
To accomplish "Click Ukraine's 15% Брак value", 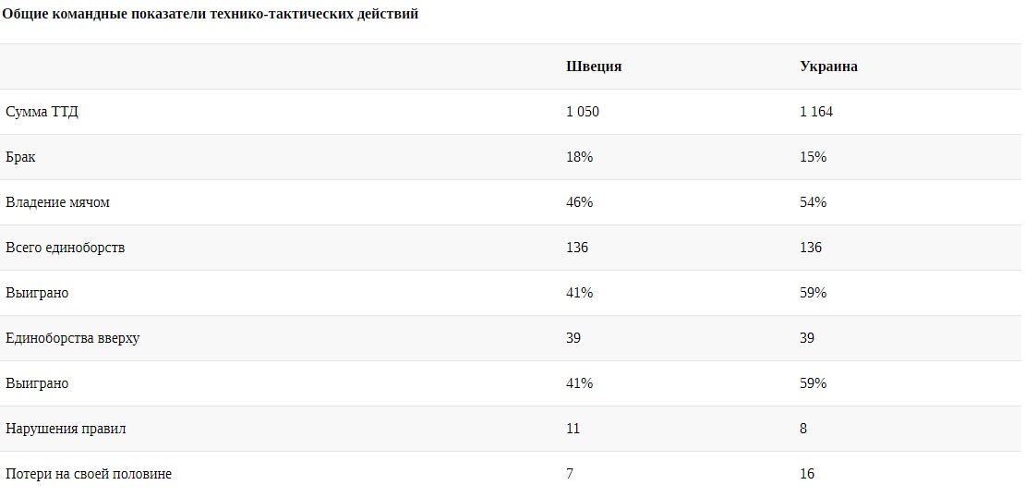I will [x=813, y=157].
